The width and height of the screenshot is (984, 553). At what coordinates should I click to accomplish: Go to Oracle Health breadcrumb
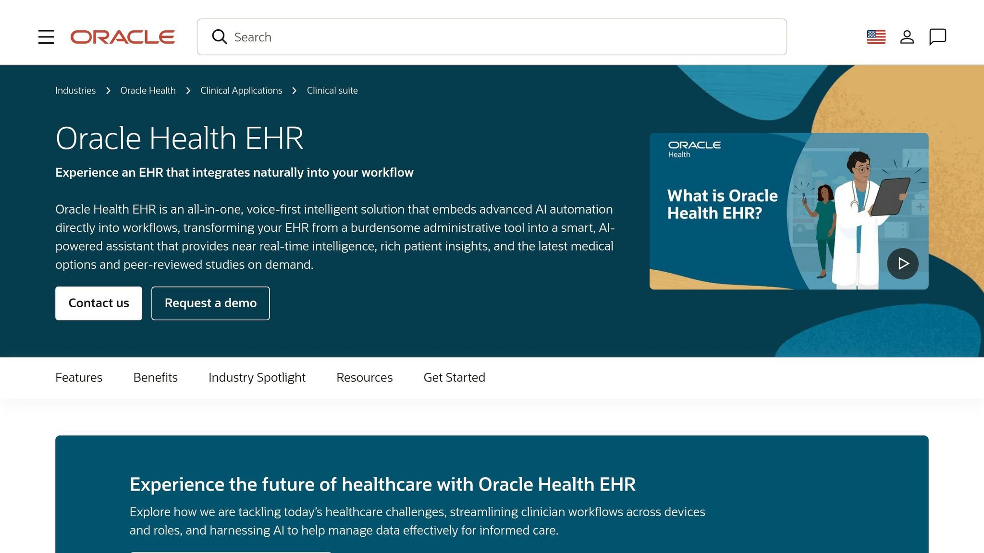pyautogui.click(x=148, y=90)
